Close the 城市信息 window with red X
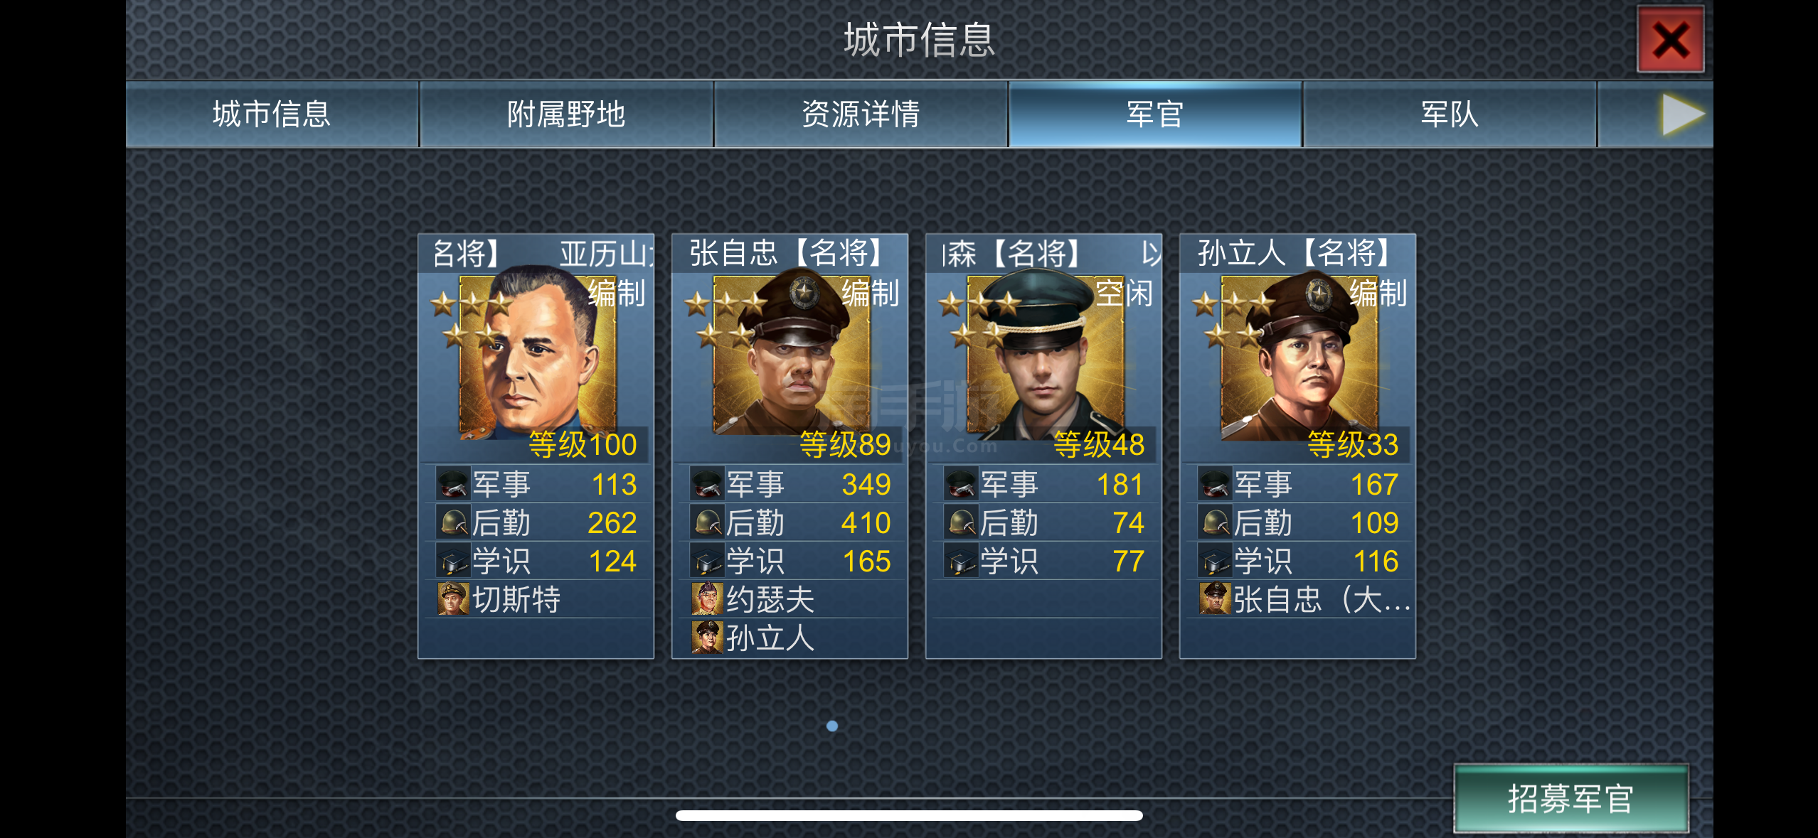 1670,40
